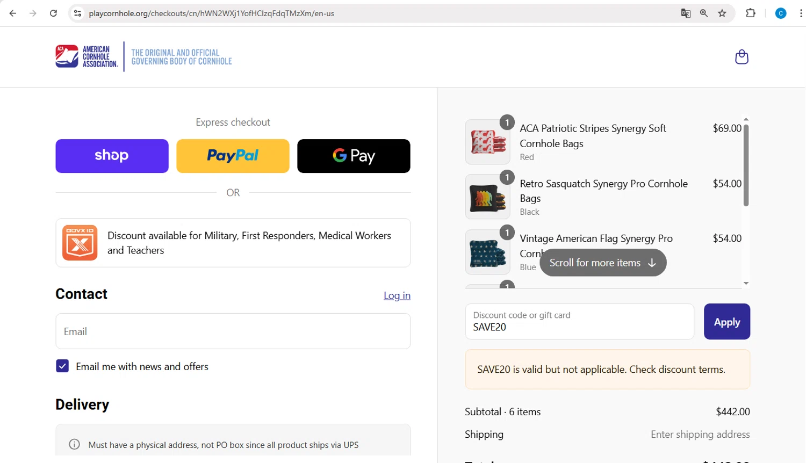Click the order list scrollbar thumb
The image size is (806, 463).
click(x=746, y=165)
